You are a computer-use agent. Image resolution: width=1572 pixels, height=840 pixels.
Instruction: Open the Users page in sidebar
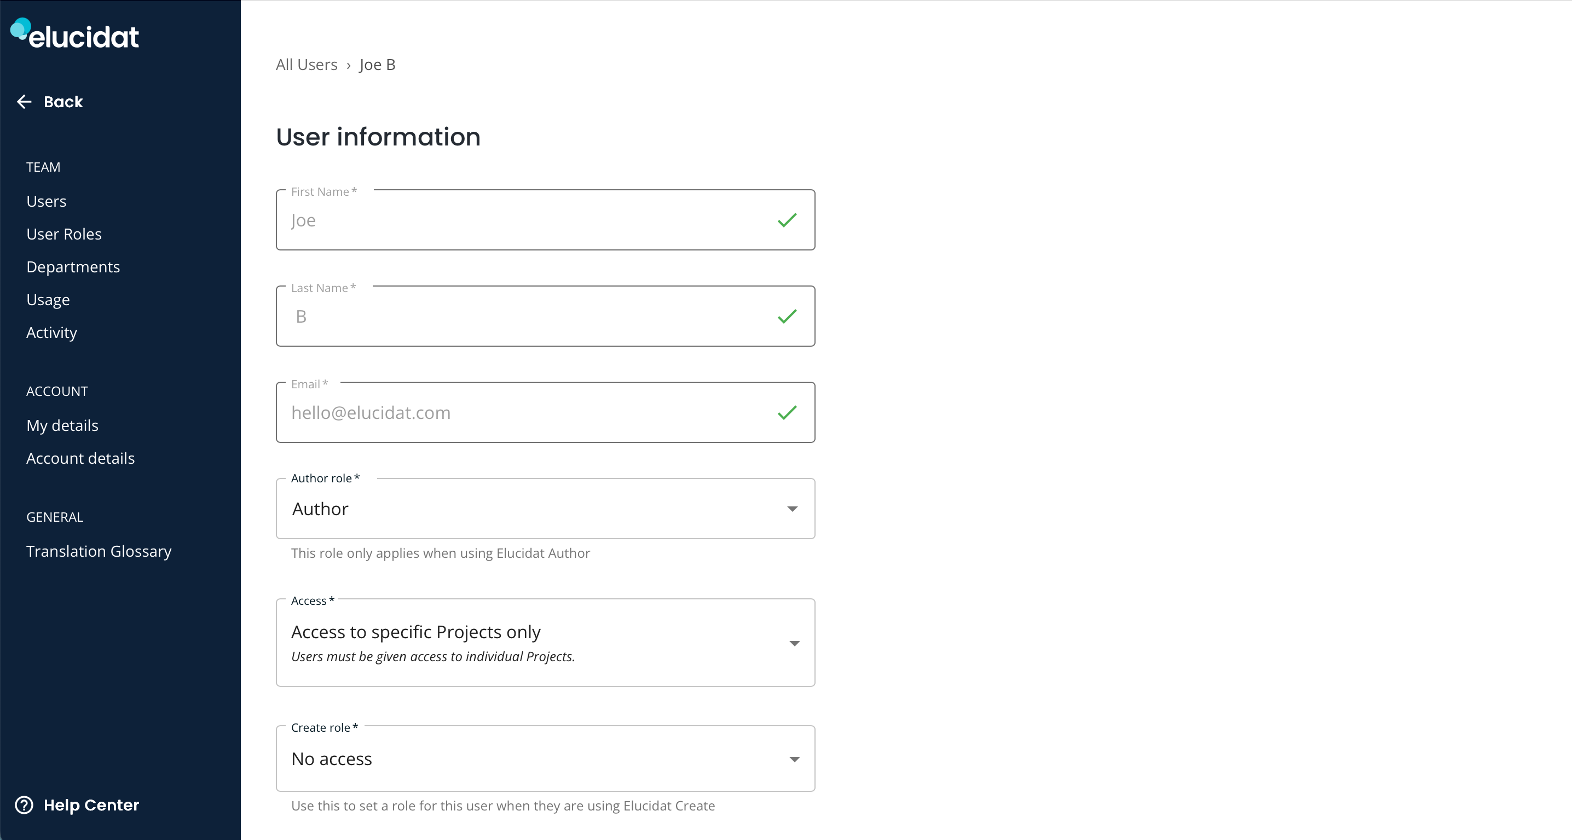click(x=47, y=201)
